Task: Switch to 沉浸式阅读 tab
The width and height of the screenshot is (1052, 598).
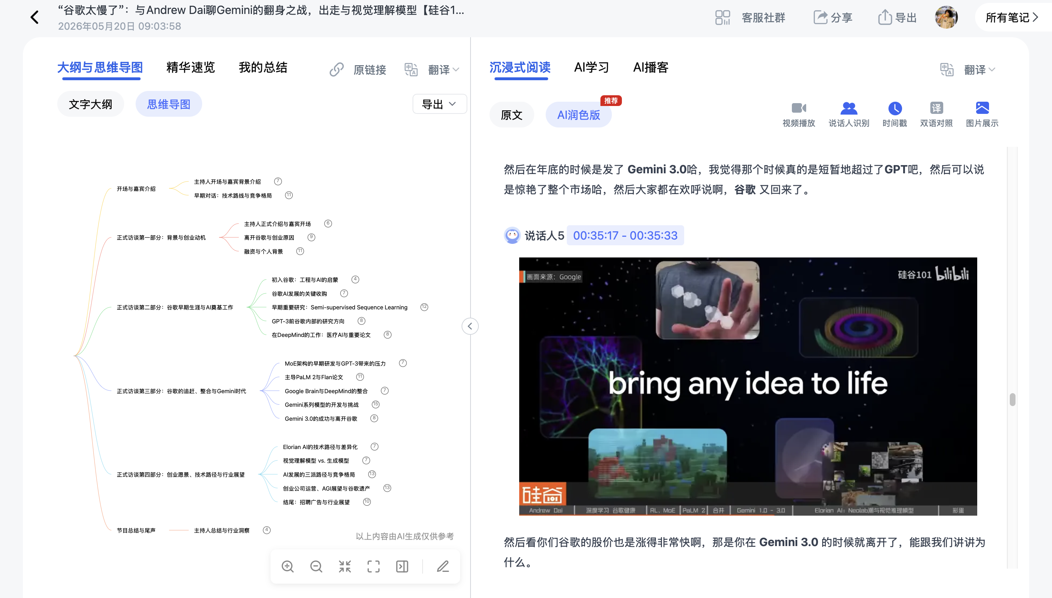Action: 520,67
